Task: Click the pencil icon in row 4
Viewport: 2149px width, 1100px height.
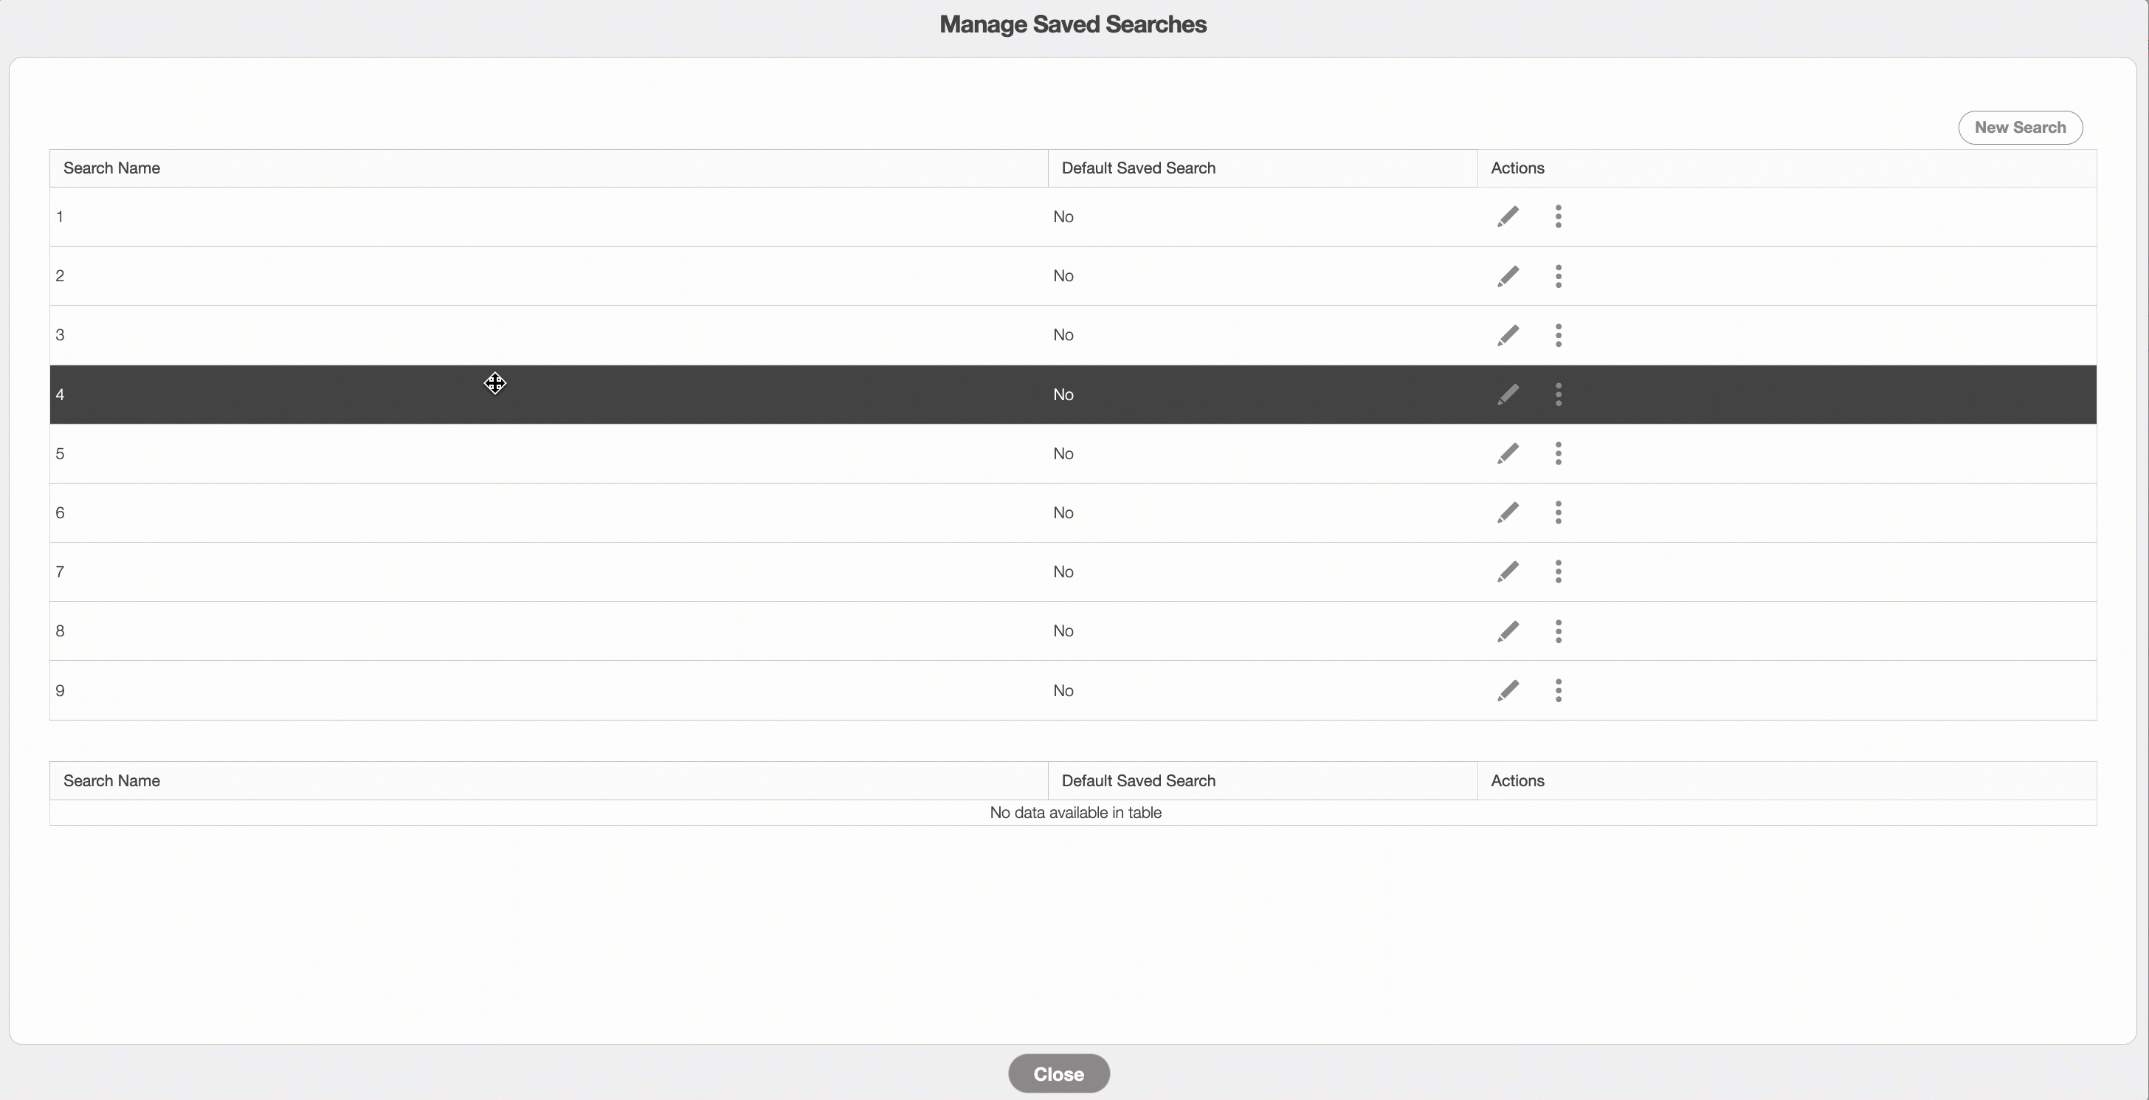Action: point(1508,395)
